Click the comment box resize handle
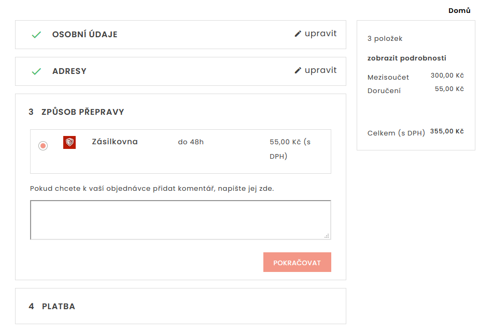Image resolution: width=493 pixels, height=334 pixels. point(327,236)
